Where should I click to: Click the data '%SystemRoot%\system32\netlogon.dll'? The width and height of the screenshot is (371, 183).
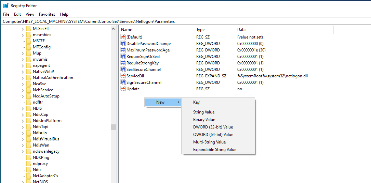click(x=272, y=76)
